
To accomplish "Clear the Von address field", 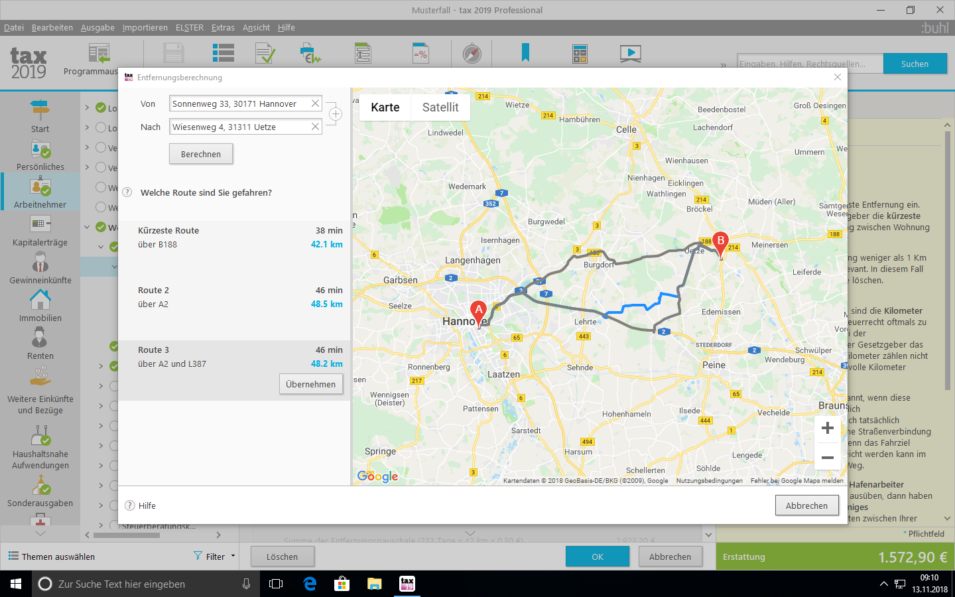I will click(x=316, y=103).
